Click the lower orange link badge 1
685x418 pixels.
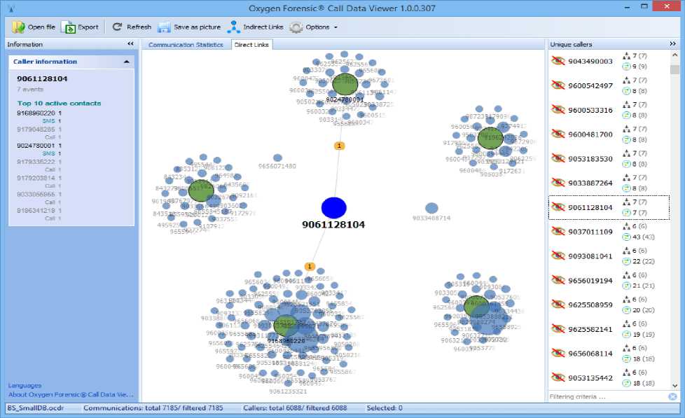point(310,266)
